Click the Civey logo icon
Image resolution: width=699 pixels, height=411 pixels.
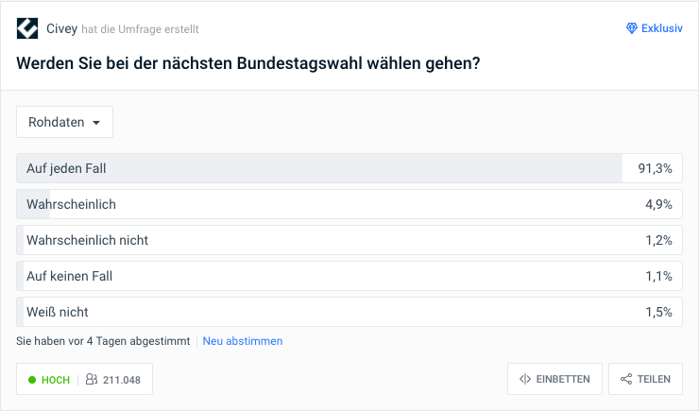pyautogui.click(x=27, y=28)
